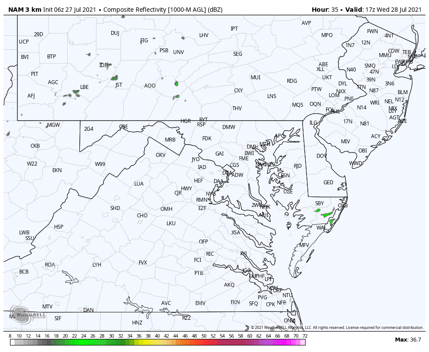Click the MPO station label
This screenshot has height=352, width=429.
(327, 35)
